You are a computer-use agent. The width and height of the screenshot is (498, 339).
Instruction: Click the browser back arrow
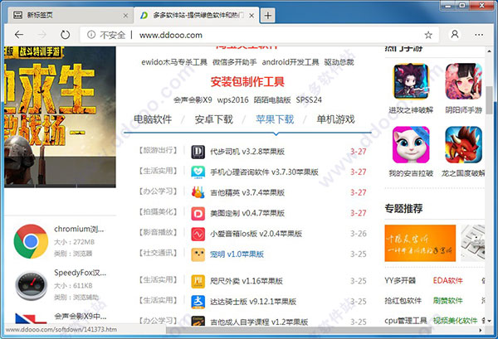19,34
